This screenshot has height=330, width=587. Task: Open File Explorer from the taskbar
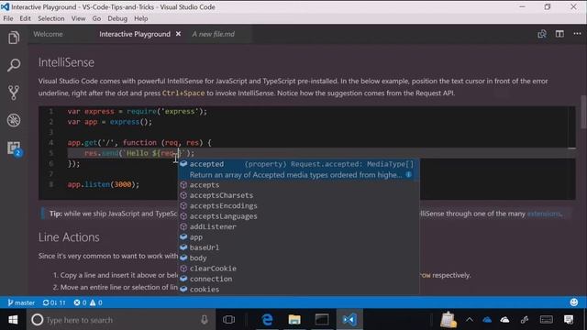(x=294, y=320)
